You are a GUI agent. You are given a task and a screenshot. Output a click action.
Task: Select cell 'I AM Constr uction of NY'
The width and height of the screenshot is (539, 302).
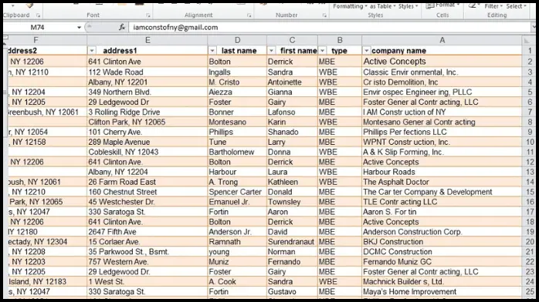(x=442, y=112)
